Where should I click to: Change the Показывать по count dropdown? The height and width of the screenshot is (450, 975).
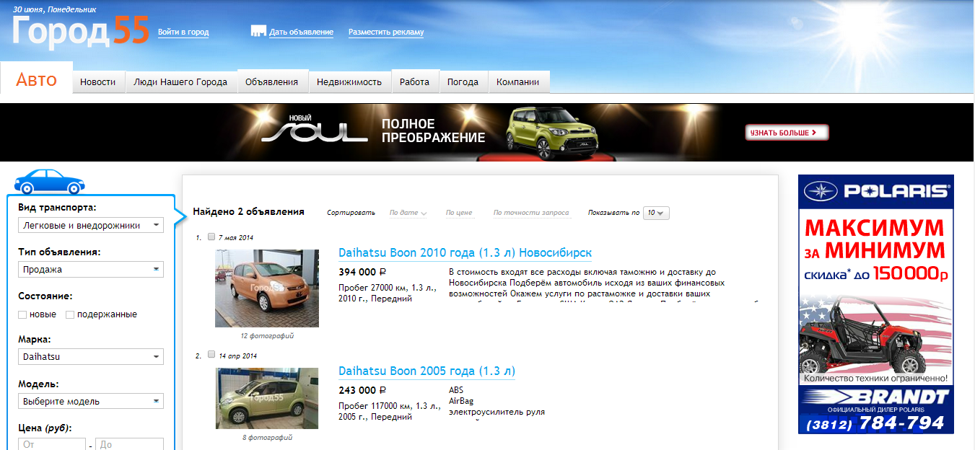tap(657, 213)
